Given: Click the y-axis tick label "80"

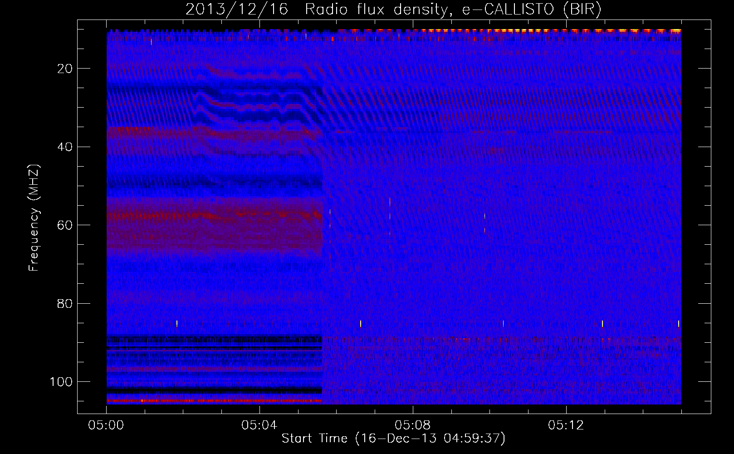Looking at the screenshot, I should [65, 303].
